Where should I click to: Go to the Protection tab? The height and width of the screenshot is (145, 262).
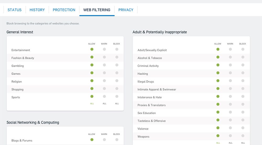(64, 10)
